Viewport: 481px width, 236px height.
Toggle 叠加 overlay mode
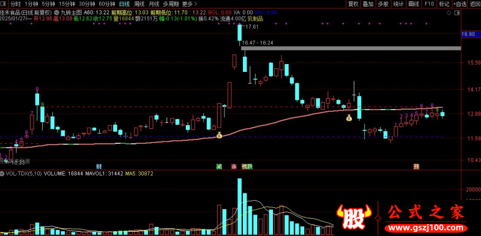(x=368, y=4)
